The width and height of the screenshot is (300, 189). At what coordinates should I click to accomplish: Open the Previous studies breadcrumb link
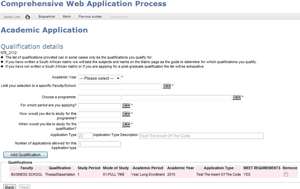pyautogui.click(x=90, y=16)
